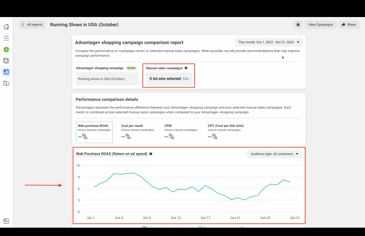
Task: Go to the Home icon in sidebar
Action: pos(6,27)
